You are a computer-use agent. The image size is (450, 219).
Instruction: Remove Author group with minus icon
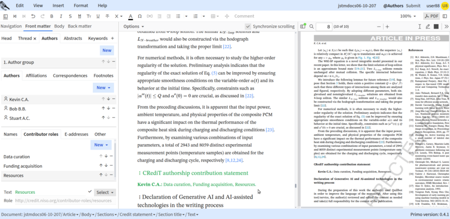(114, 61)
